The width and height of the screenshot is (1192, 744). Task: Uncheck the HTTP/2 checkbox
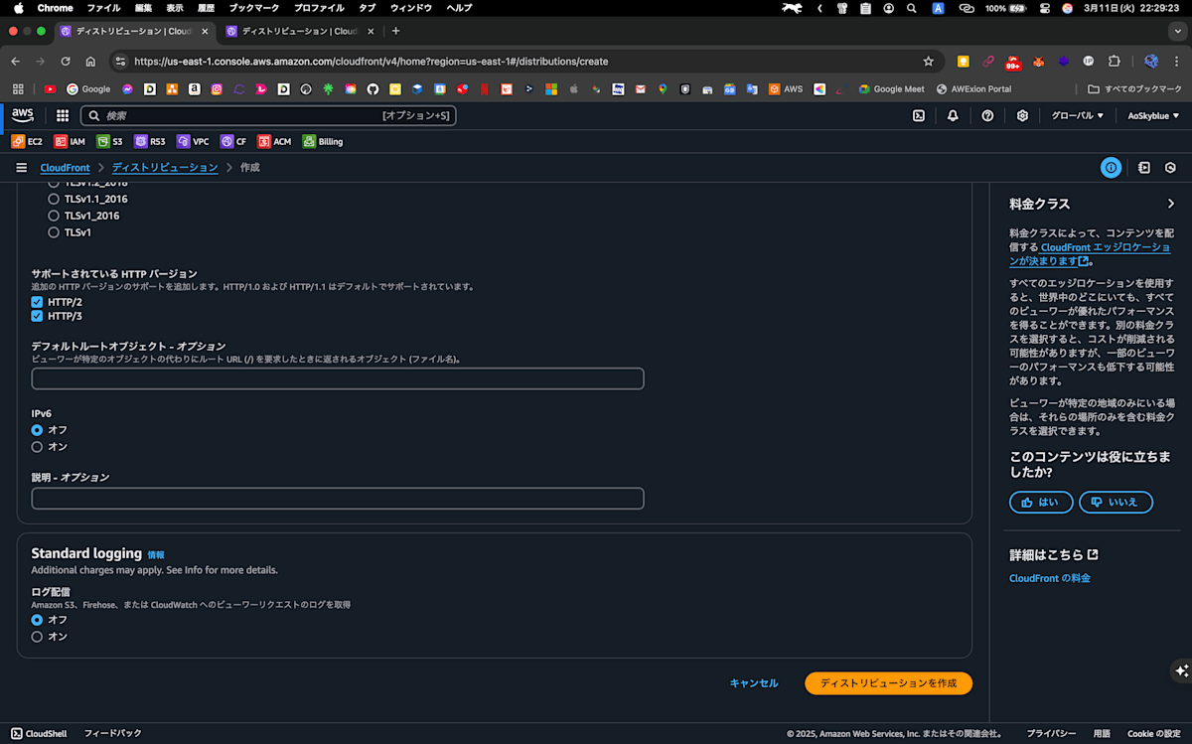pos(37,301)
